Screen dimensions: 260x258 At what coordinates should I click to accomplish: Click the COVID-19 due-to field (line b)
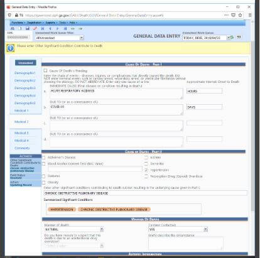point(116,110)
